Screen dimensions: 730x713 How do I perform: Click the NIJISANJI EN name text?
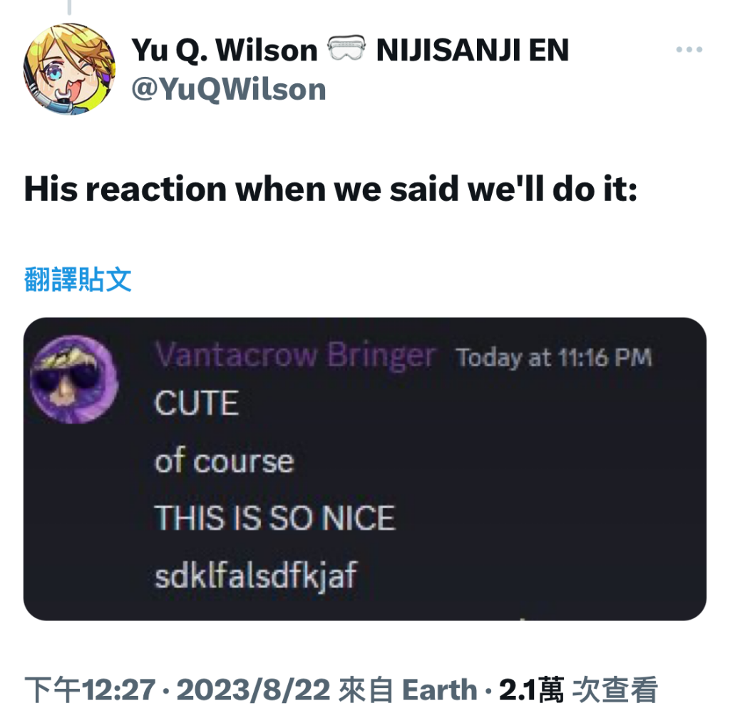pos(472,50)
